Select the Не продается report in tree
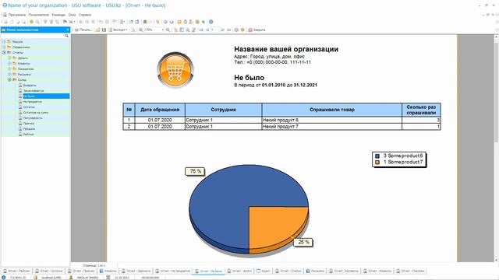The height and width of the screenshot is (280, 499). coord(33,102)
